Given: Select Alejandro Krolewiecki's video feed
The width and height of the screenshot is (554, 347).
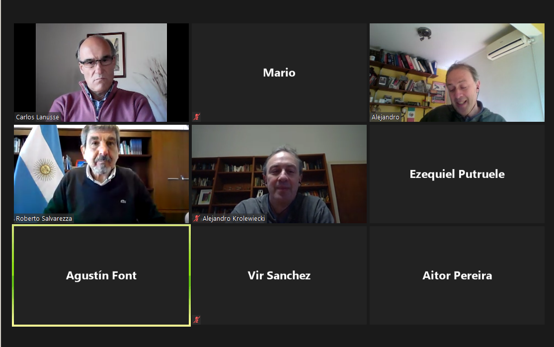Looking at the screenshot, I should tap(279, 174).
